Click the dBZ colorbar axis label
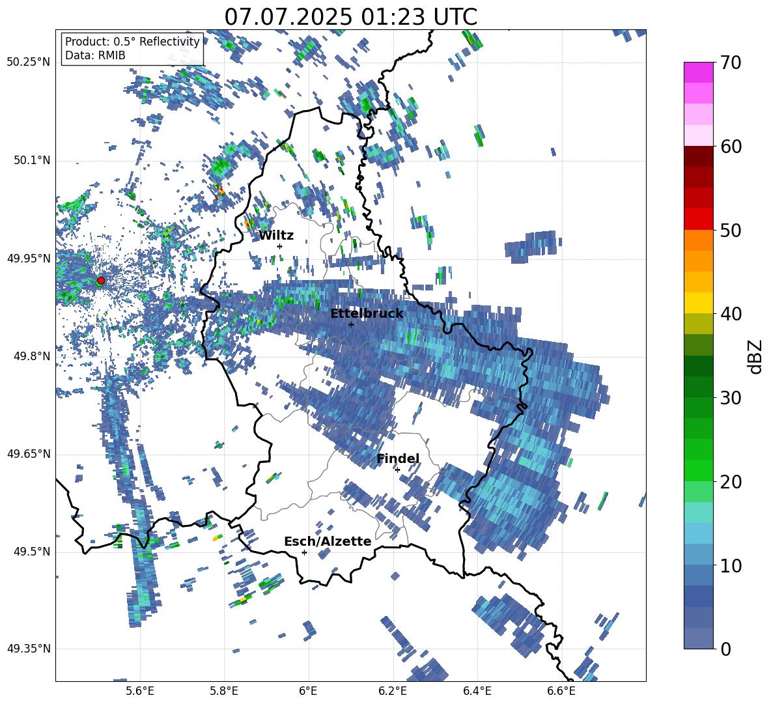Viewport: 771px width, 704px height. point(756,356)
